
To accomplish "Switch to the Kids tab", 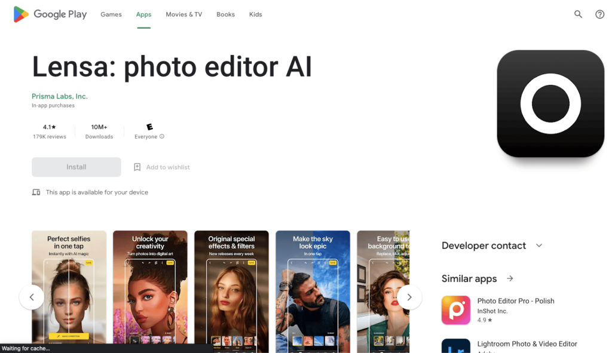I will click(x=256, y=14).
